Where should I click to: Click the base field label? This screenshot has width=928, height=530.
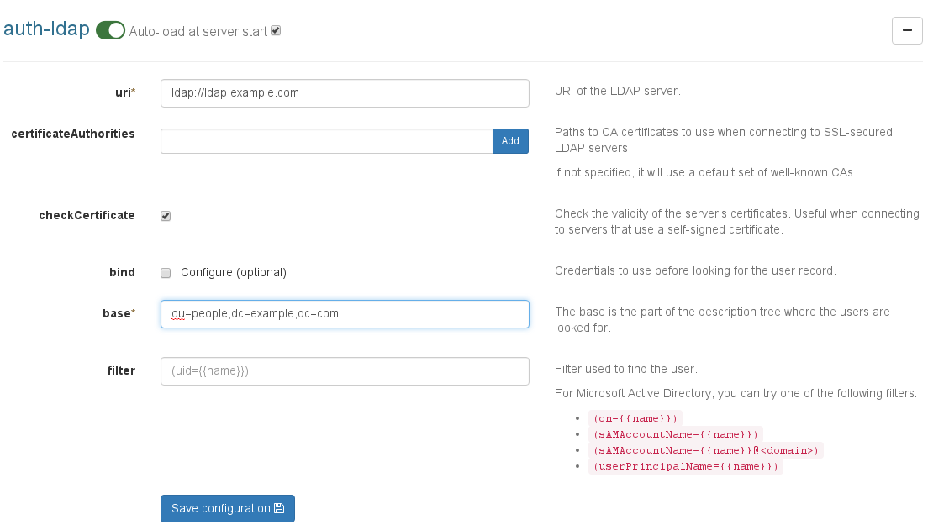click(116, 312)
